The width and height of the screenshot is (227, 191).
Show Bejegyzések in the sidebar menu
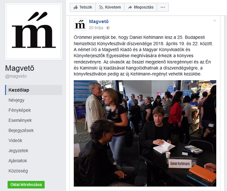(x=21, y=130)
